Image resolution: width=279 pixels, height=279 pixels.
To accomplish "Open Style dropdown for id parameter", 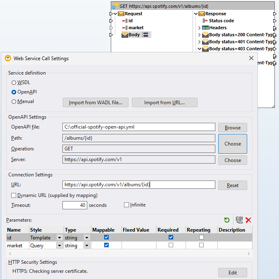I will point(60,238).
